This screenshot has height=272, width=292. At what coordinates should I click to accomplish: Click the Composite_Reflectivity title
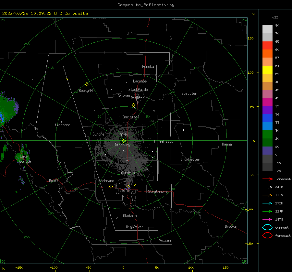[x=146, y=5]
